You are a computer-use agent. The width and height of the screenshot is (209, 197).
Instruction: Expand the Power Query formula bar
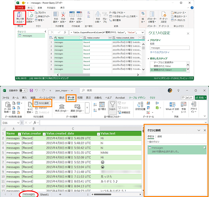[x=143, y=33]
